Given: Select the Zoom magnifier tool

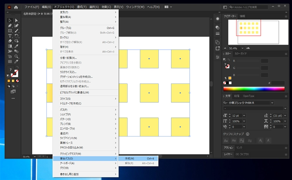Looking at the screenshot, I should (x=17, y=56).
